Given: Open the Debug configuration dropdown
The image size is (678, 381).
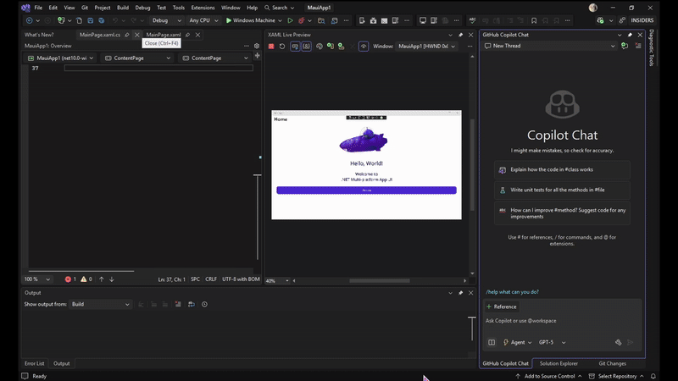Looking at the screenshot, I should coord(166,20).
